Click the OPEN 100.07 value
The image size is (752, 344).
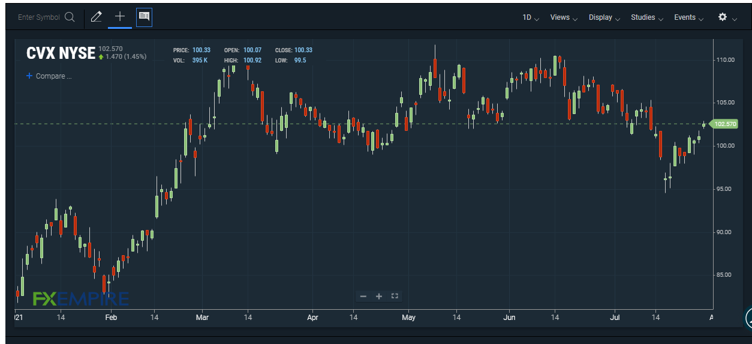252,50
